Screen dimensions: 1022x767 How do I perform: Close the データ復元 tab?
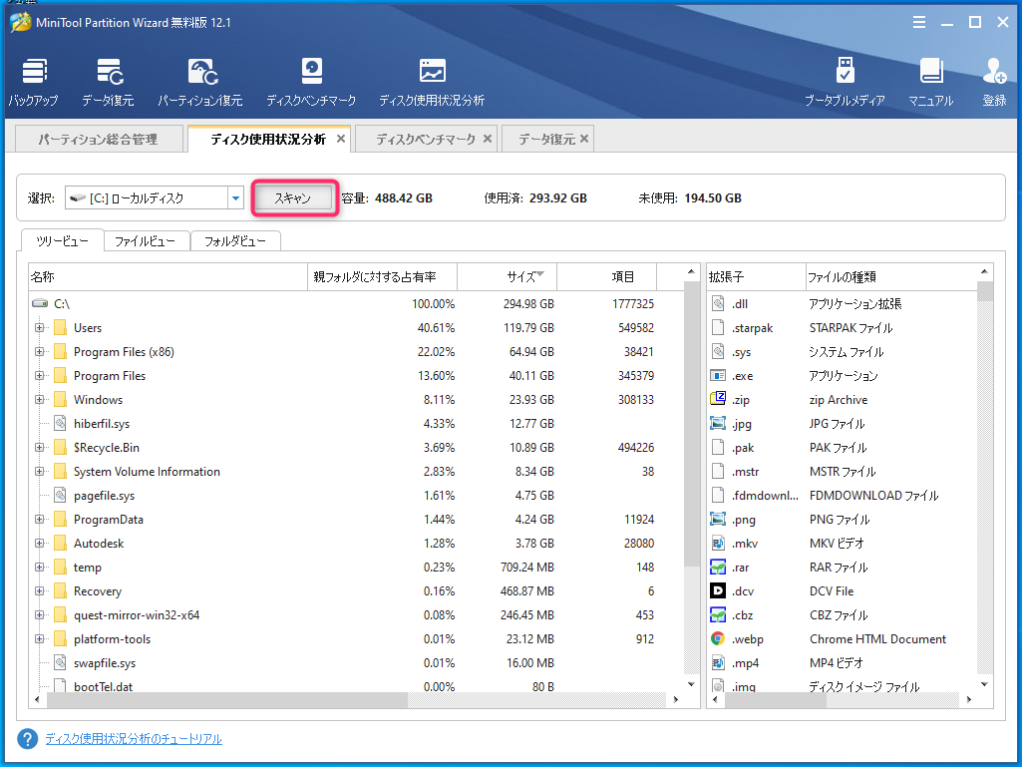click(584, 140)
